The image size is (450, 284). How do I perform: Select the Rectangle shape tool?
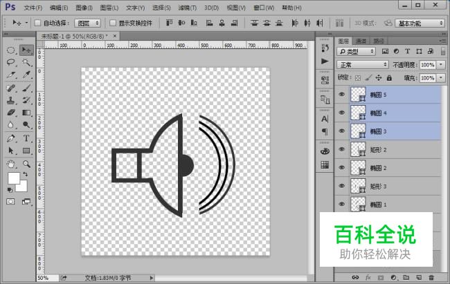coord(26,151)
